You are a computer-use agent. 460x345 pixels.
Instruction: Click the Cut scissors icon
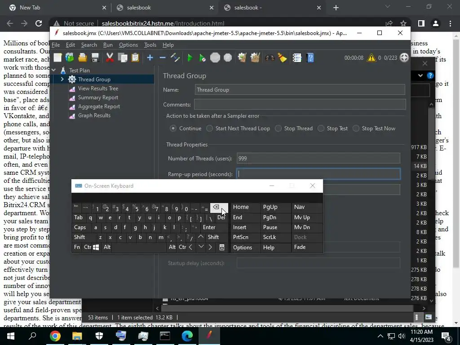[x=110, y=58]
